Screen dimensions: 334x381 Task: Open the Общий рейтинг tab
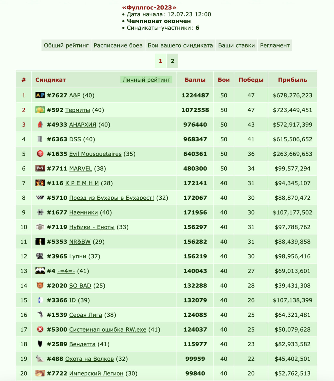(x=66, y=45)
